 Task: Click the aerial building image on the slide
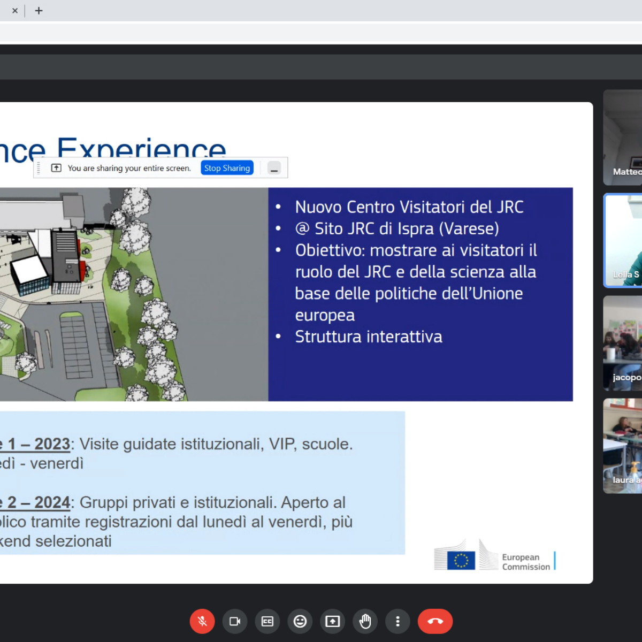click(134, 294)
